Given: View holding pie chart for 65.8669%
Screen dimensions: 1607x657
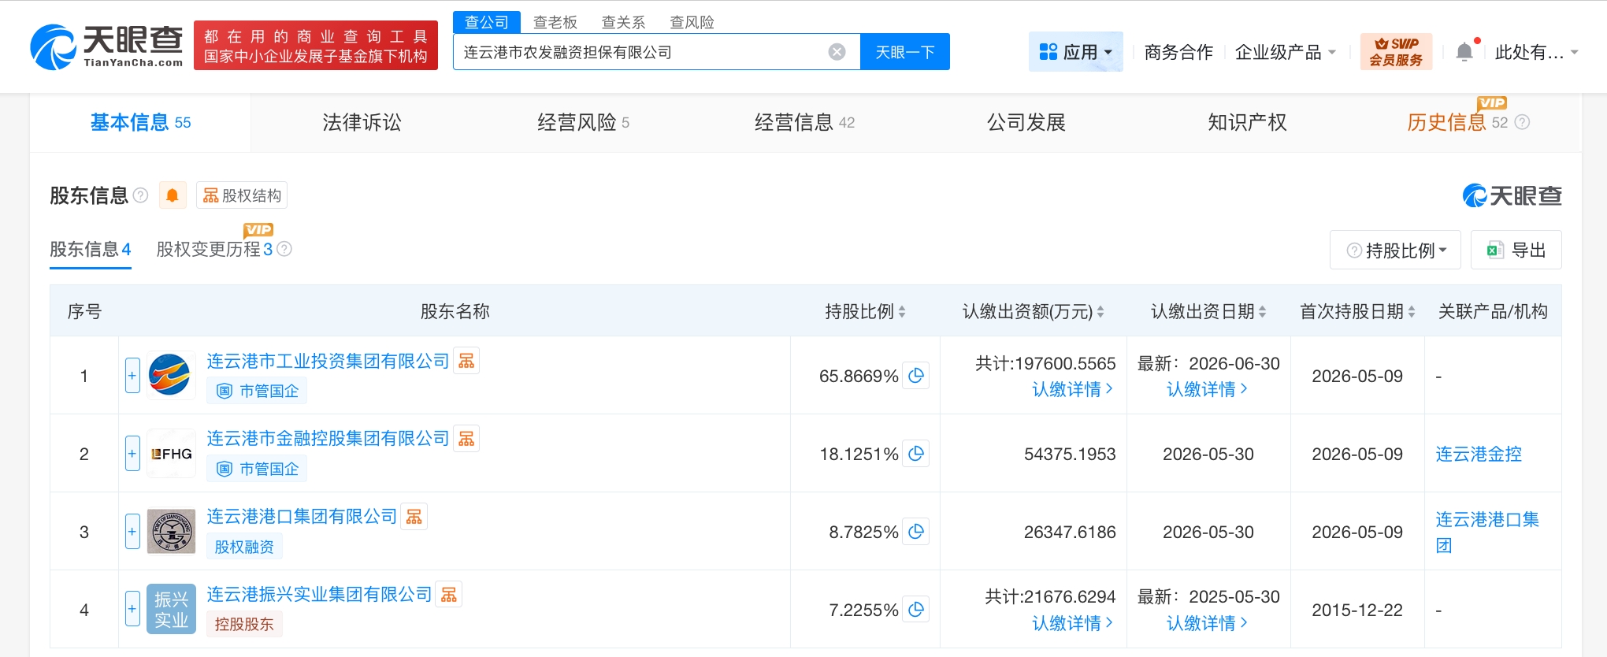Looking at the screenshot, I should [915, 376].
